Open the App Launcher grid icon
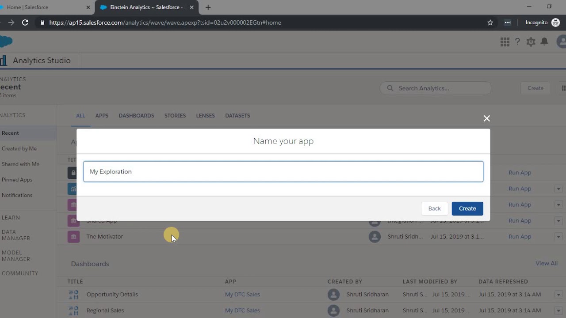The image size is (566, 318). [x=505, y=42]
